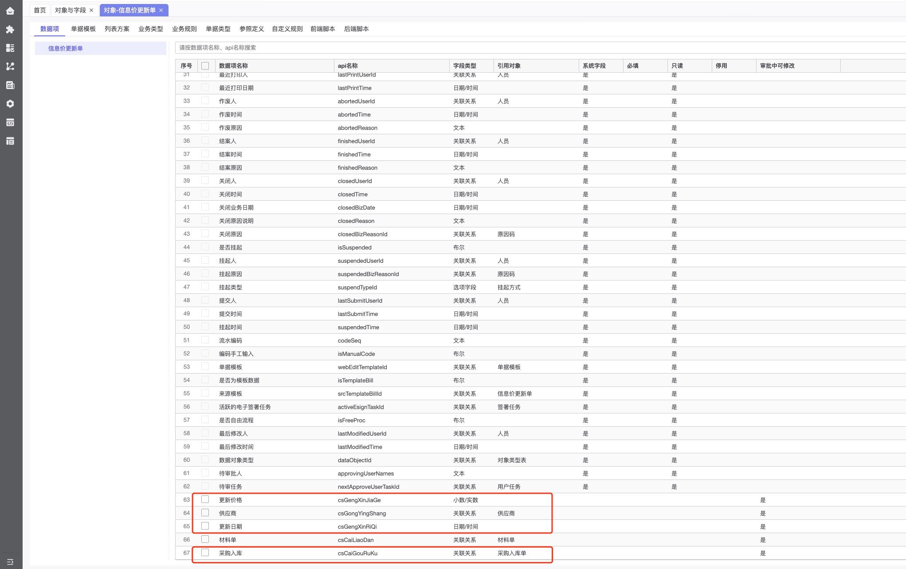
Task: Check the box for the 更新价格 row
Action: click(205, 499)
